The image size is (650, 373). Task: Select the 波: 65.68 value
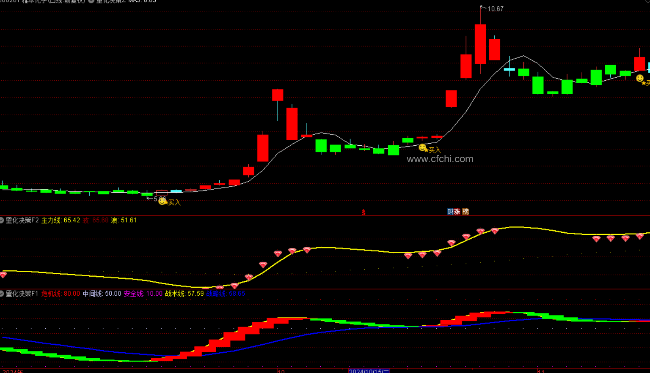96,220
